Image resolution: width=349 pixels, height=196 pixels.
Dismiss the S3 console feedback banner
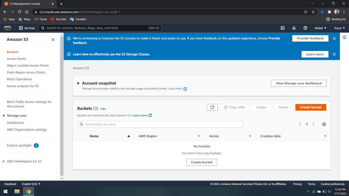tap(334, 38)
